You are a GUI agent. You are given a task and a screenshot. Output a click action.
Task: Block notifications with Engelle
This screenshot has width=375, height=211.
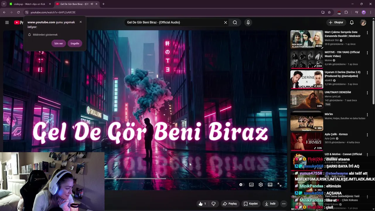click(x=75, y=43)
